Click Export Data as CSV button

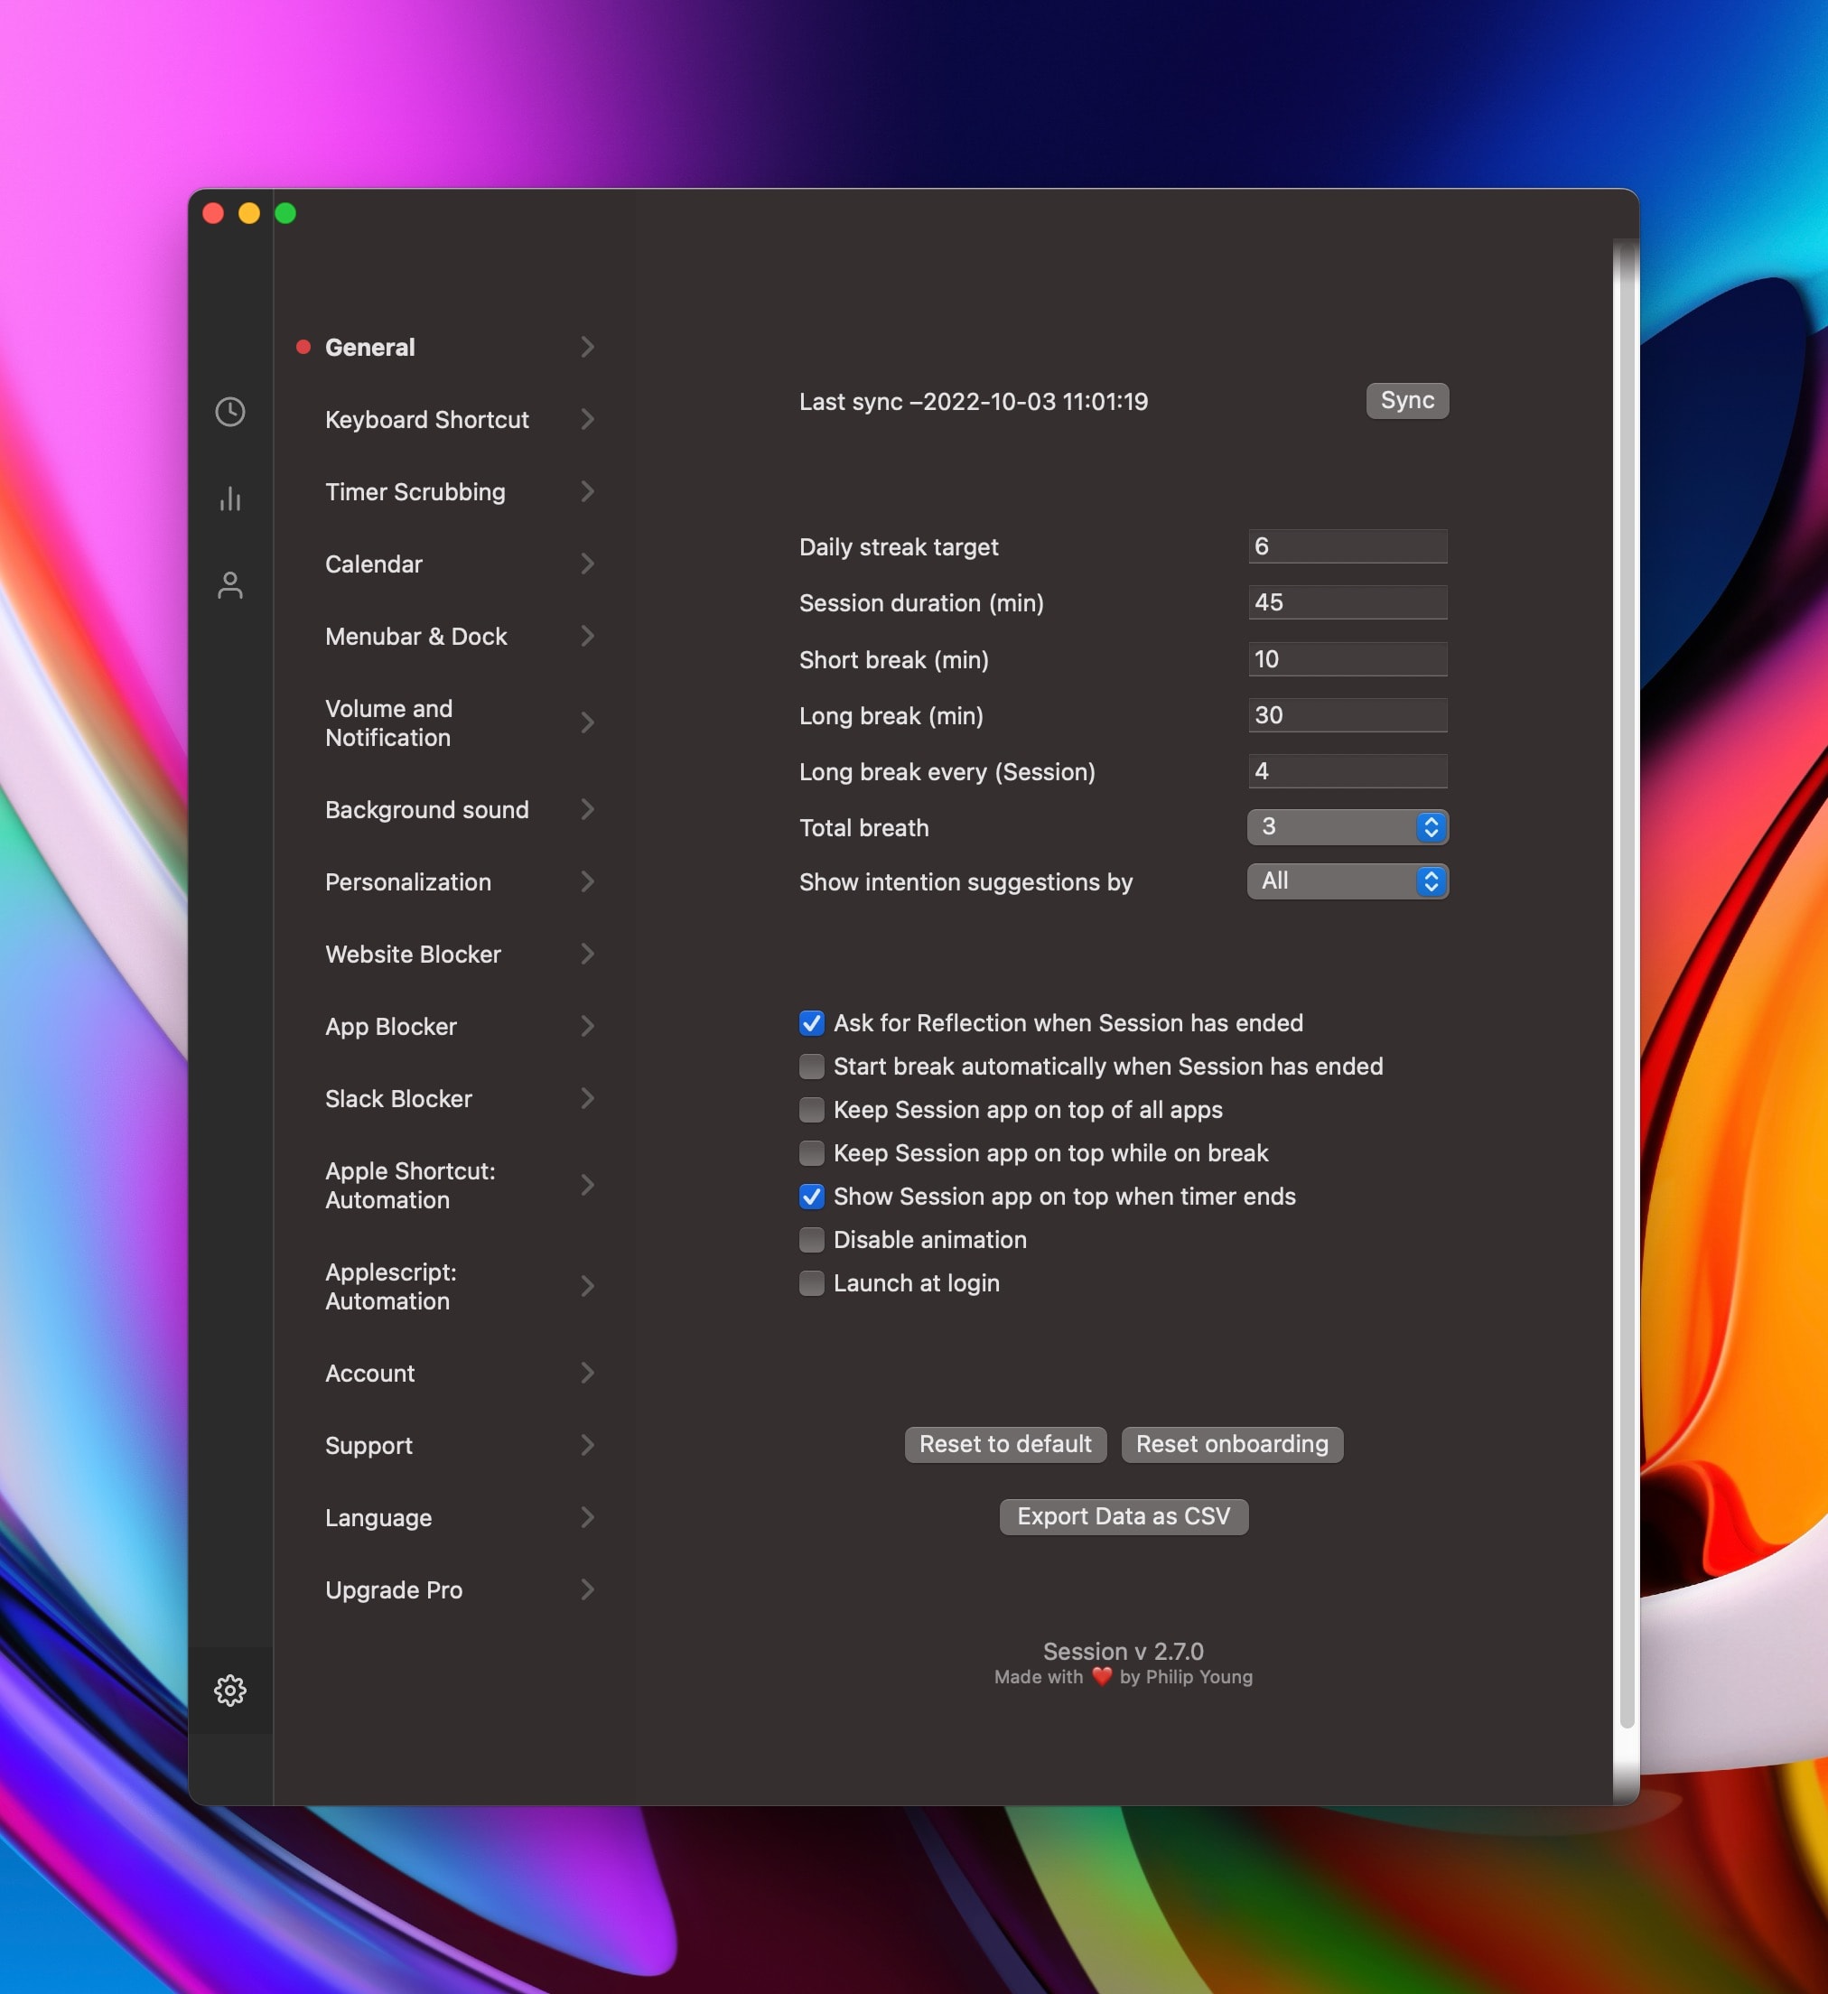(x=1123, y=1516)
